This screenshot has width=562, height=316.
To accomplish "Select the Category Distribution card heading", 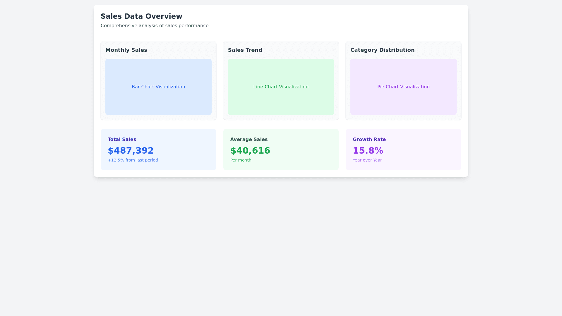I will [382, 50].
